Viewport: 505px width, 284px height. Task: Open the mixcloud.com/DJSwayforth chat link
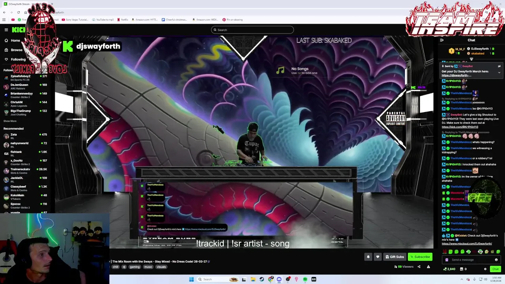pos(467,244)
